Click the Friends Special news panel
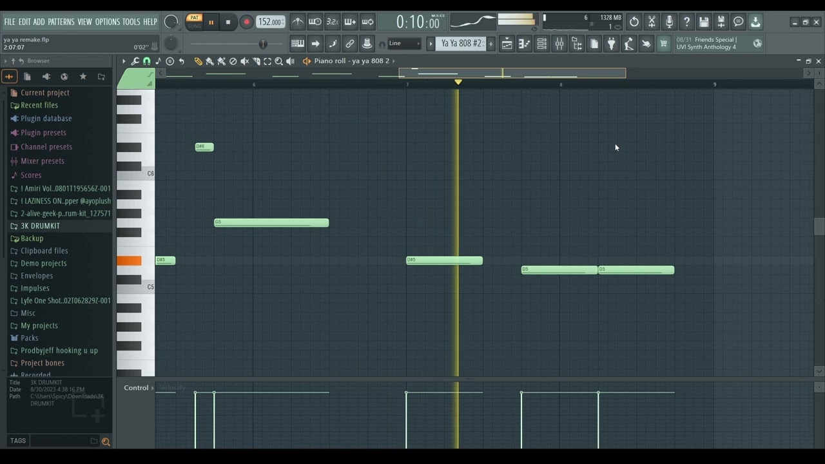The width and height of the screenshot is (825, 464). point(719,44)
